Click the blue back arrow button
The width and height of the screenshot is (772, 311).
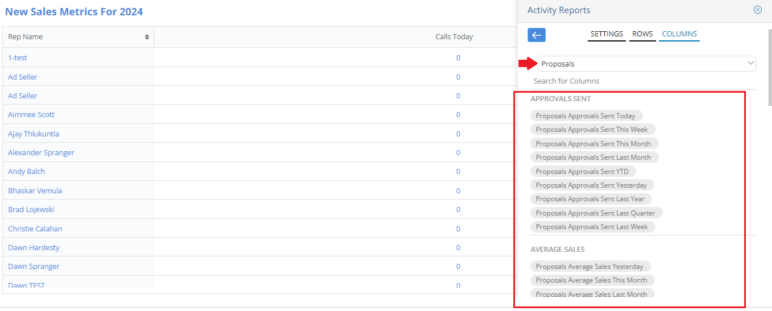pos(536,35)
